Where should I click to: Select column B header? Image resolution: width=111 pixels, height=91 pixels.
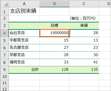coord(54,4)
